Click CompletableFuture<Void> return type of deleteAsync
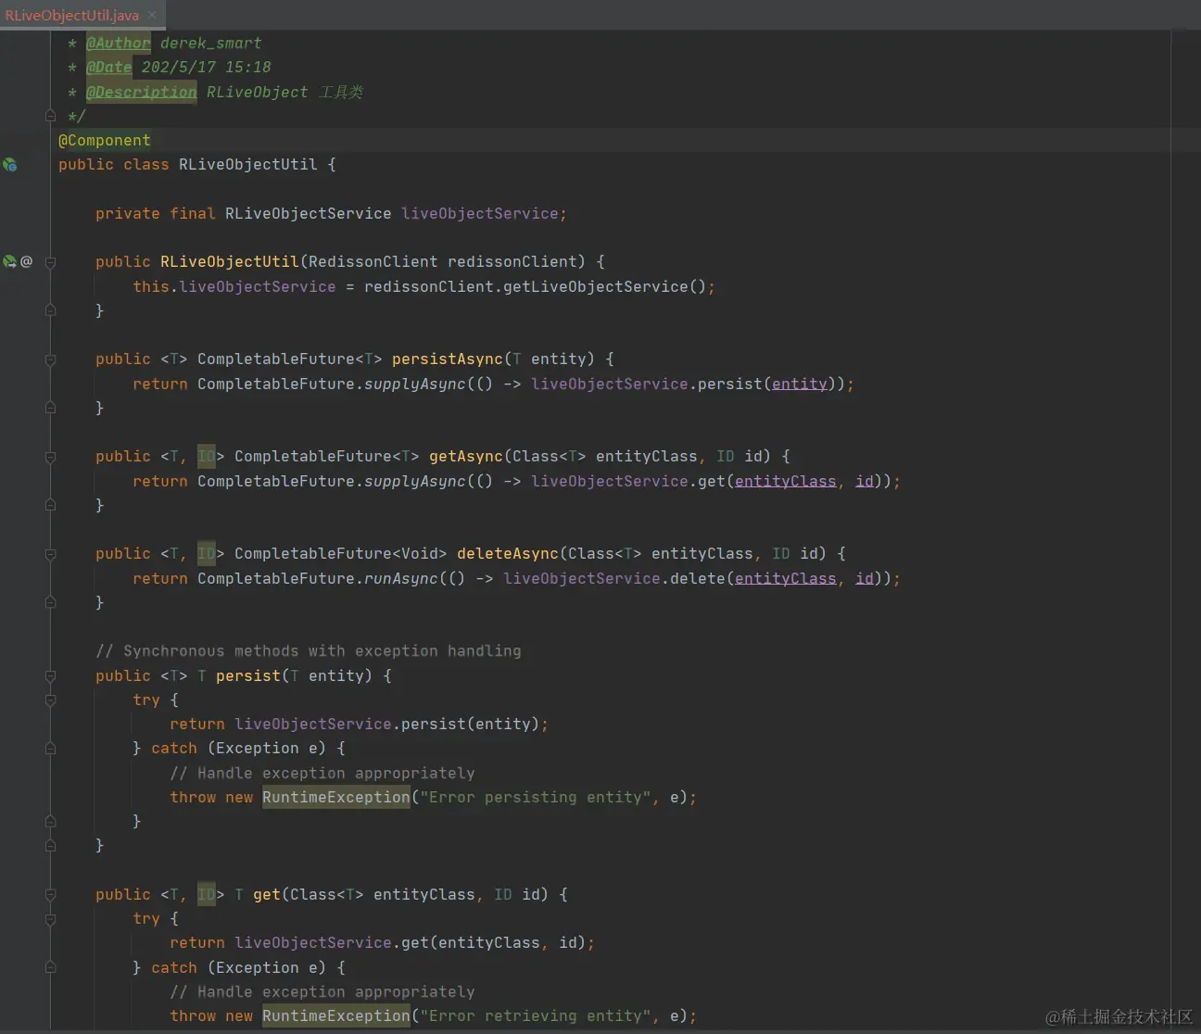1201x1034 pixels. (x=340, y=553)
